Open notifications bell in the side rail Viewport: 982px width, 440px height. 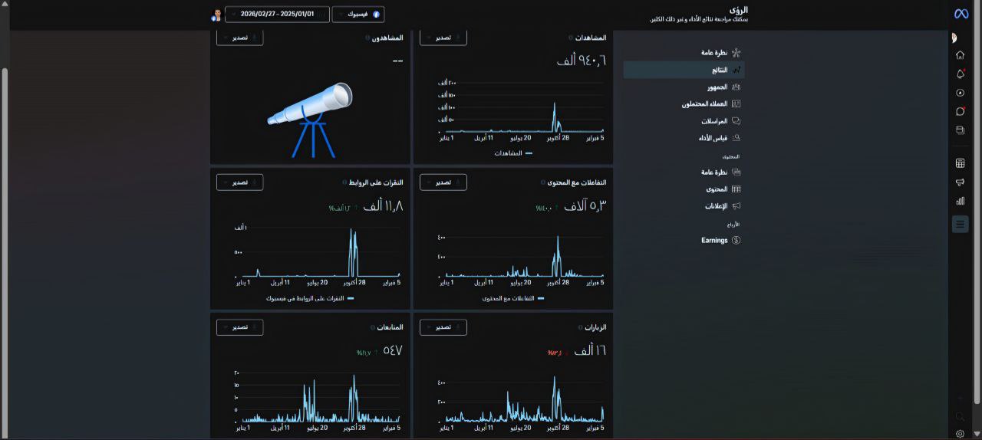pos(960,74)
